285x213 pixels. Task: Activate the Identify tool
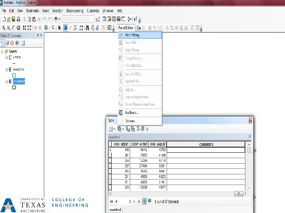click(x=66, y=28)
